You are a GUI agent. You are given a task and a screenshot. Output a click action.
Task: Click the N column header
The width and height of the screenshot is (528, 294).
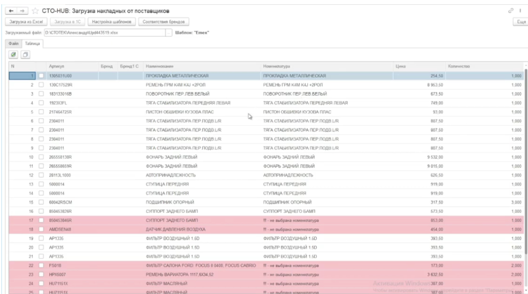[x=13, y=67]
